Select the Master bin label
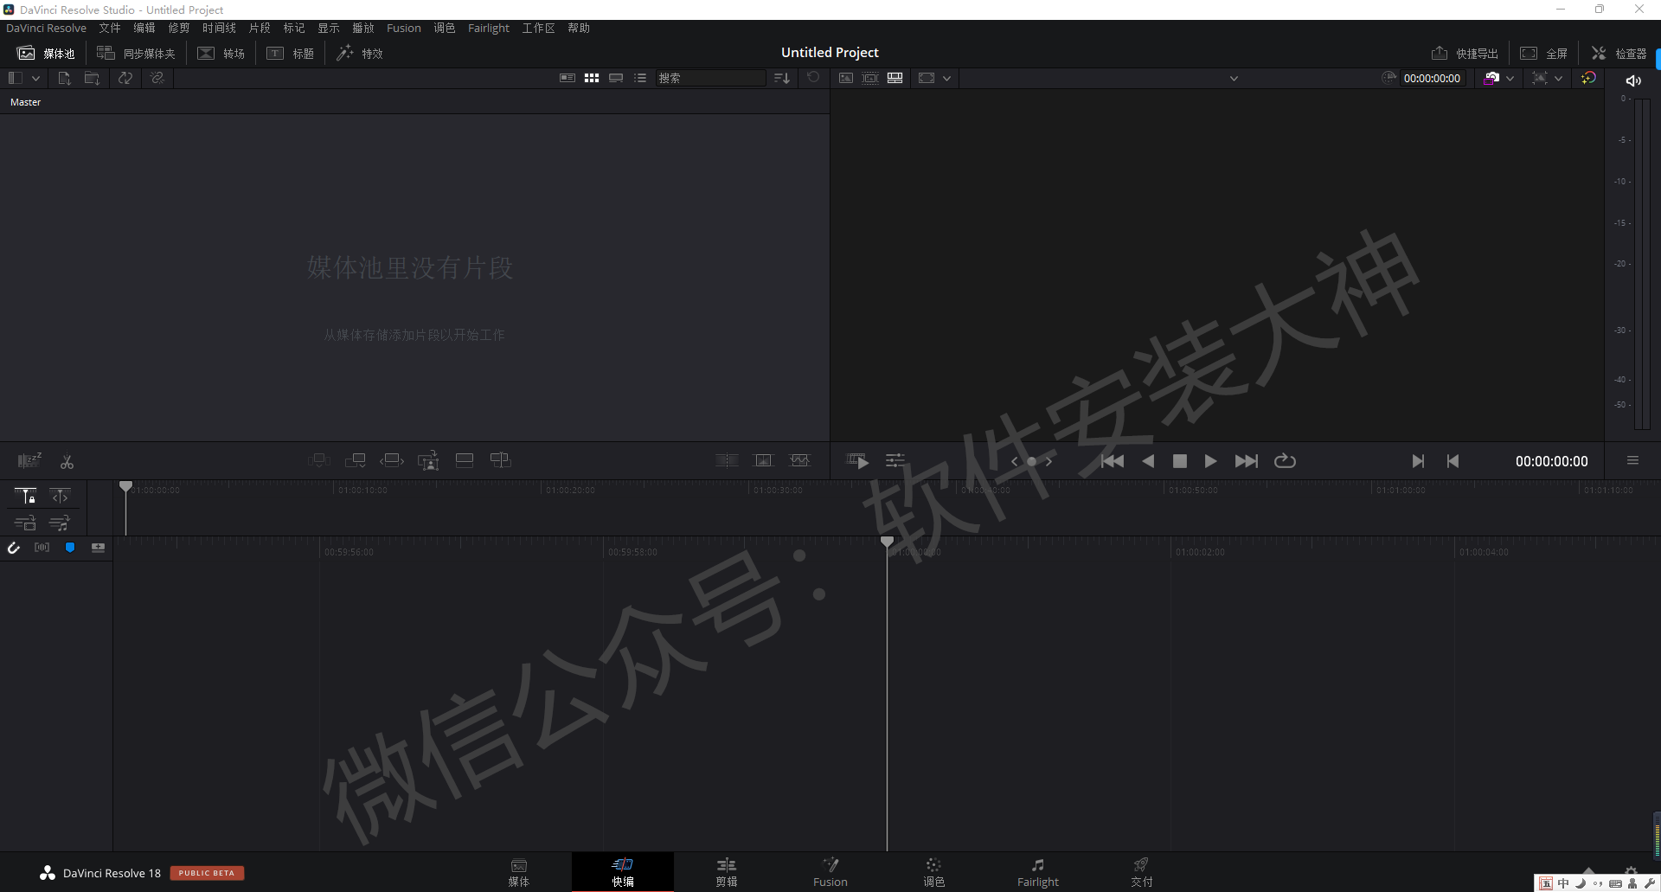The width and height of the screenshot is (1661, 892). click(25, 102)
